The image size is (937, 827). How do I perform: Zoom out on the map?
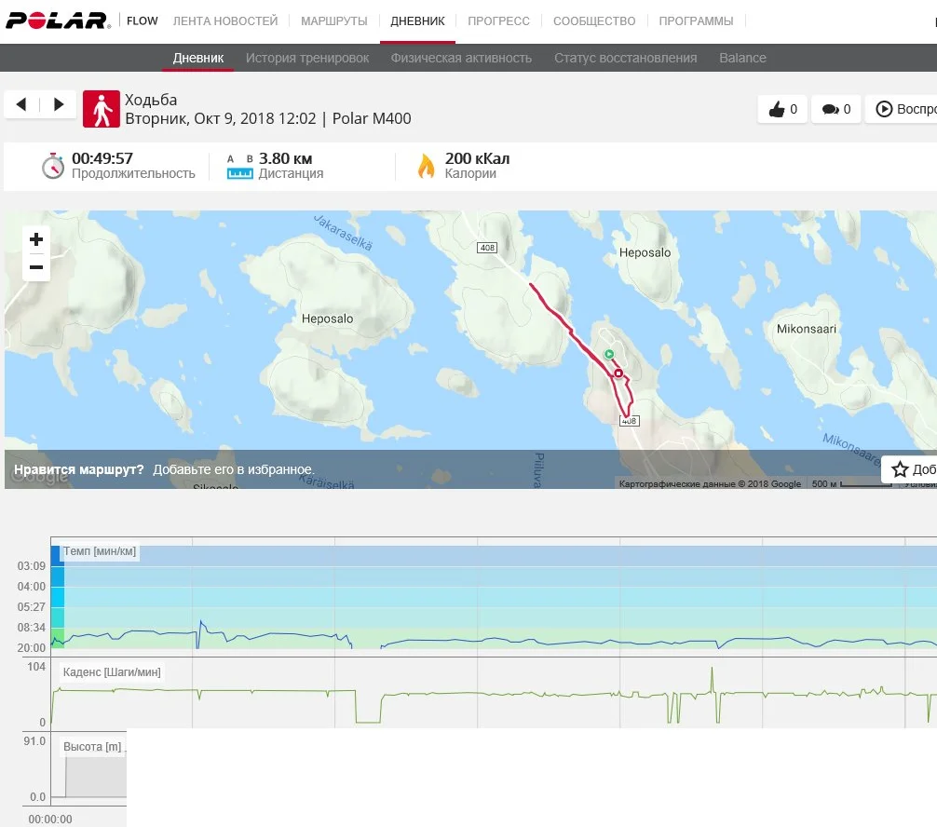(36, 267)
